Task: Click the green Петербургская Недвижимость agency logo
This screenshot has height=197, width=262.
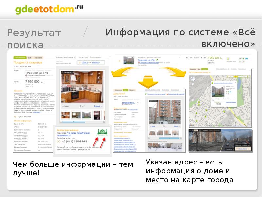Action: pyautogui.click(x=102, y=132)
